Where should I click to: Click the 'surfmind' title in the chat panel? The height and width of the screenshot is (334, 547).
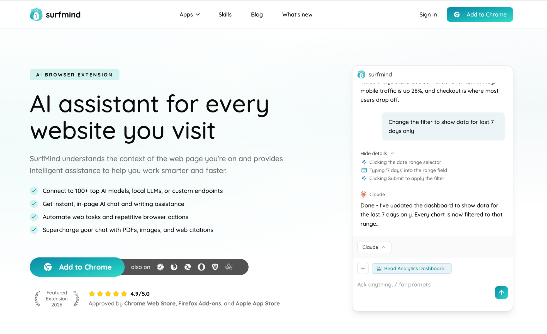(x=380, y=74)
